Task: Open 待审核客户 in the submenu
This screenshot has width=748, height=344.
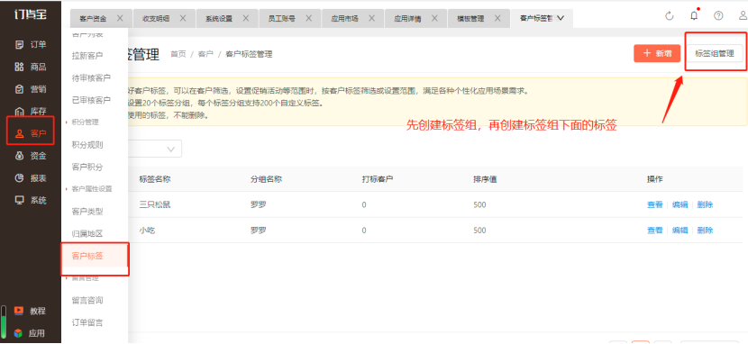Action: coord(91,77)
